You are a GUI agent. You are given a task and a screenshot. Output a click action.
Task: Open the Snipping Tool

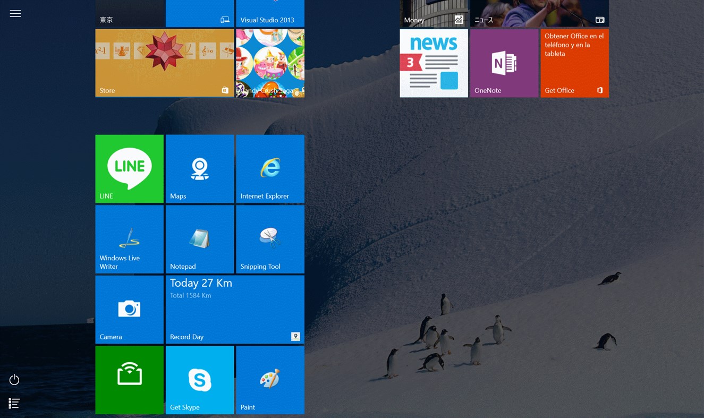pos(270,239)
